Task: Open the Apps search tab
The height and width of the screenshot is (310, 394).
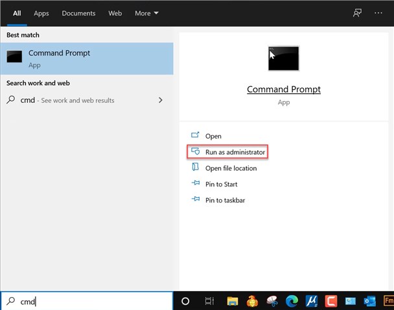Action: click(41, 14)
